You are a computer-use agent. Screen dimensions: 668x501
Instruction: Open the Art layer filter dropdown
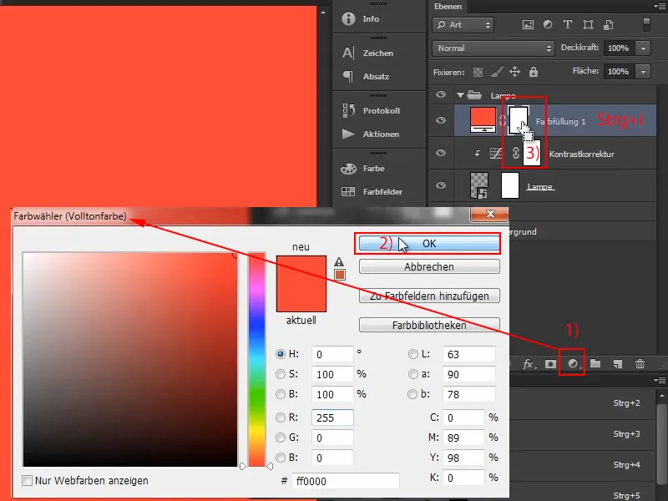coord(463,25)
